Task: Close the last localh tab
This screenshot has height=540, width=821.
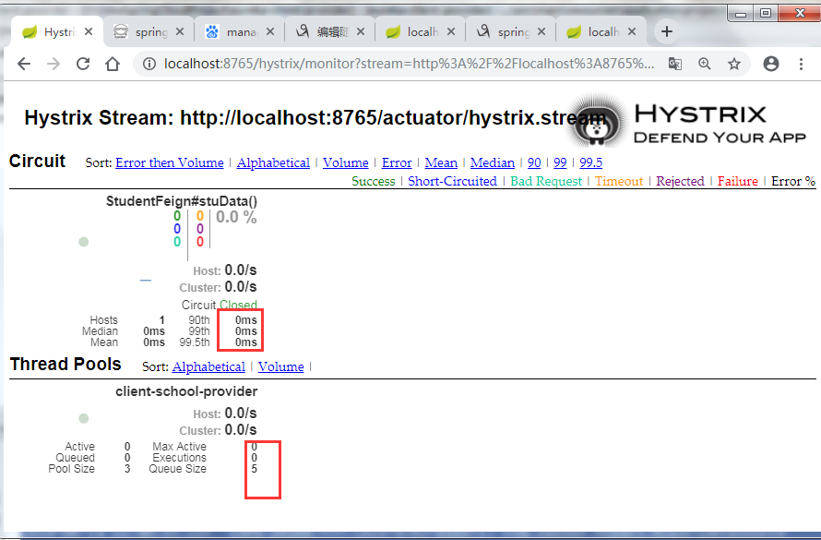Action: (x=632, y=32)
